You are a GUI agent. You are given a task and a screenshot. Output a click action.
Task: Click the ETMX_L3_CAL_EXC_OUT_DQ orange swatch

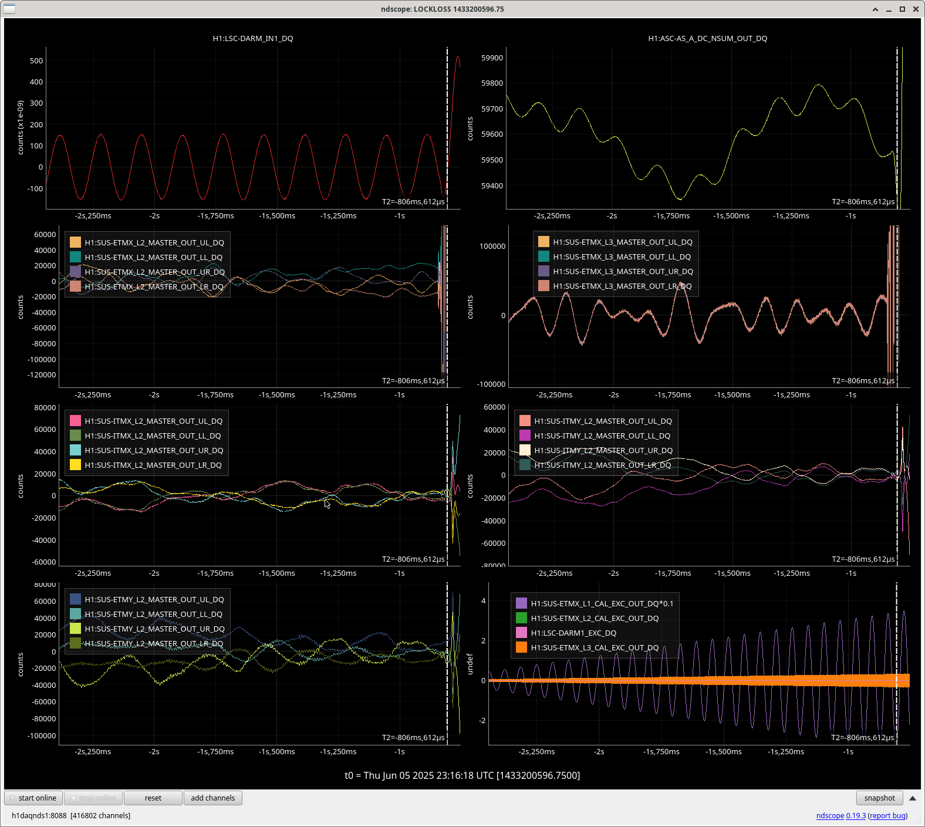point(521,647)
